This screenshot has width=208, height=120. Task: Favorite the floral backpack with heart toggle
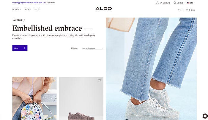click(53, 80)
